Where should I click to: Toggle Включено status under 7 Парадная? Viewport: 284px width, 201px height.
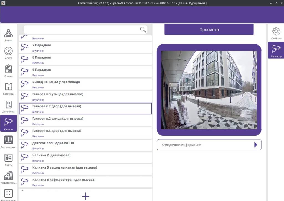37,51
